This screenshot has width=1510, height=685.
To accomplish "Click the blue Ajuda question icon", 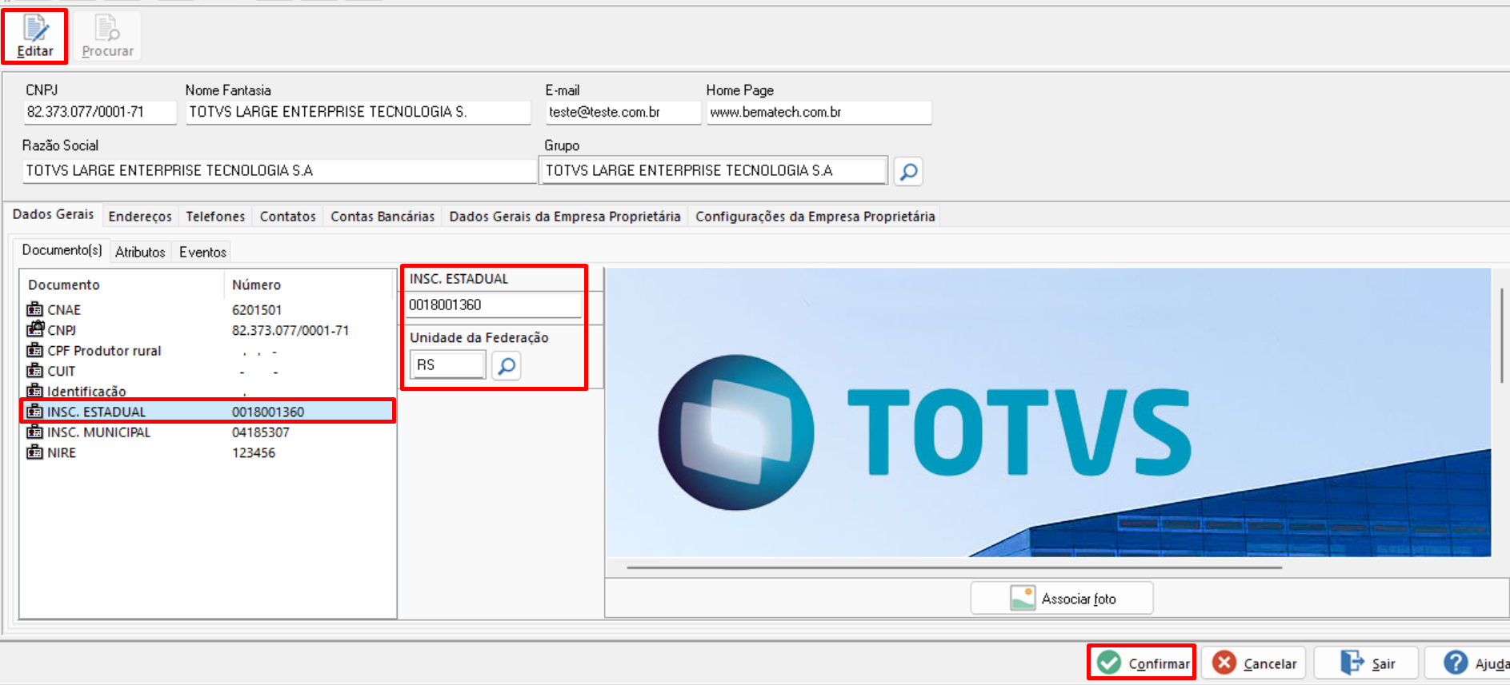I will click(1456, 663).
